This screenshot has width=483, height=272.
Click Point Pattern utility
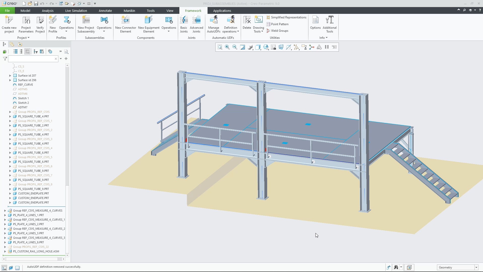pyautogui.click(x=277, y=24)
